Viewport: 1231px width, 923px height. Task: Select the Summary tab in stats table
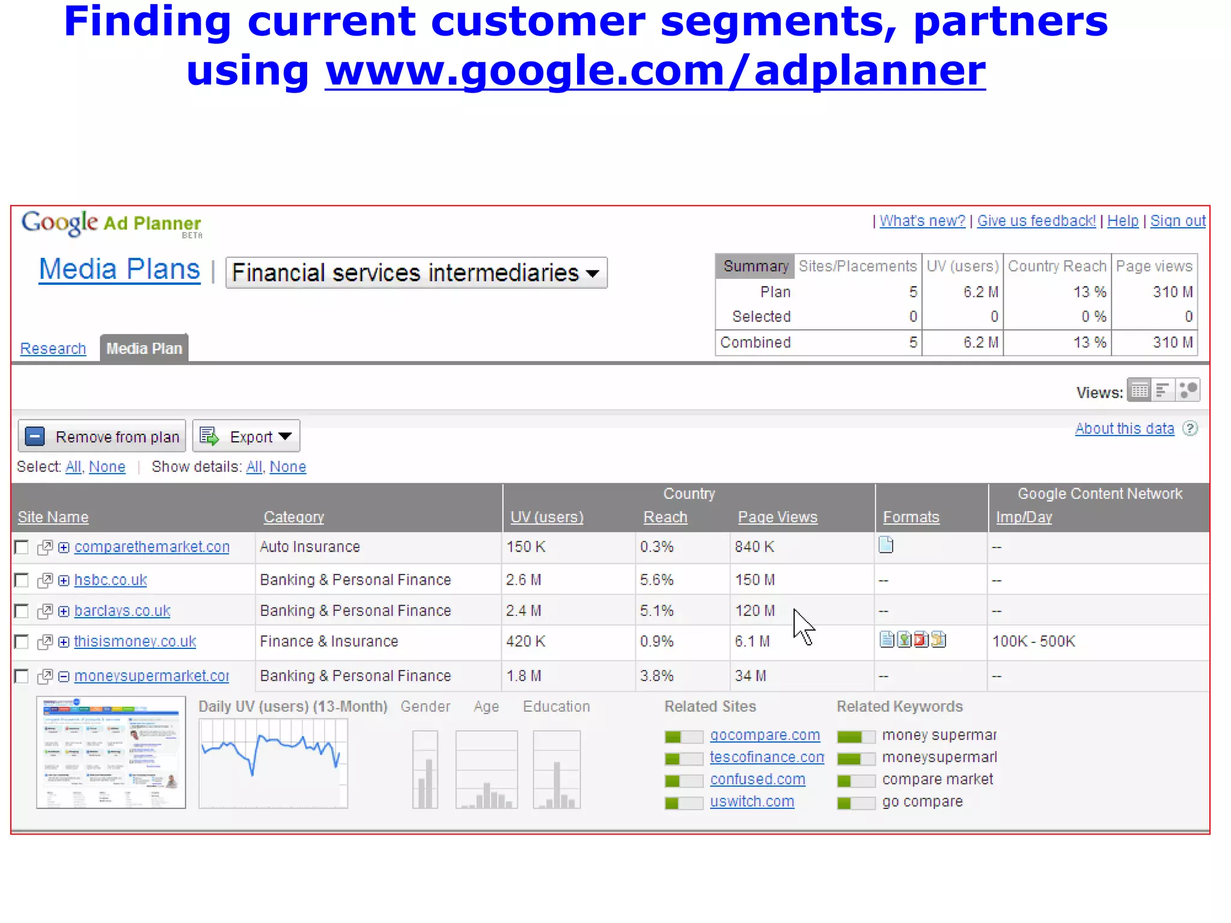(755, 266)
